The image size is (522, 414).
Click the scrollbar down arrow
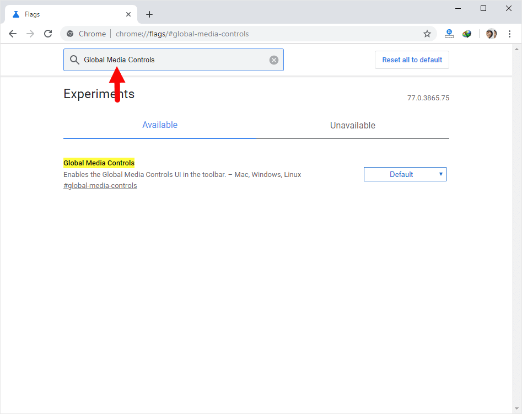pyautogui.click(x=516, y=408)
